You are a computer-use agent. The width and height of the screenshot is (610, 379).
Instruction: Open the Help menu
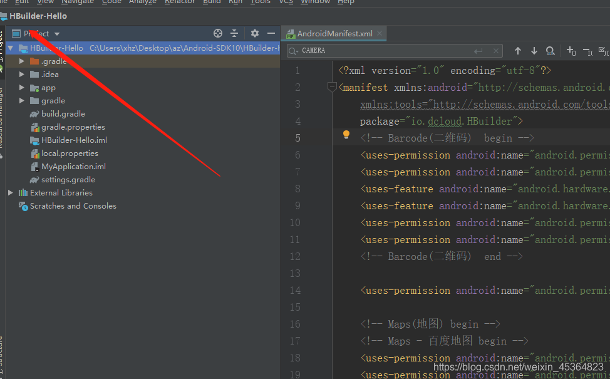[346, 2]
